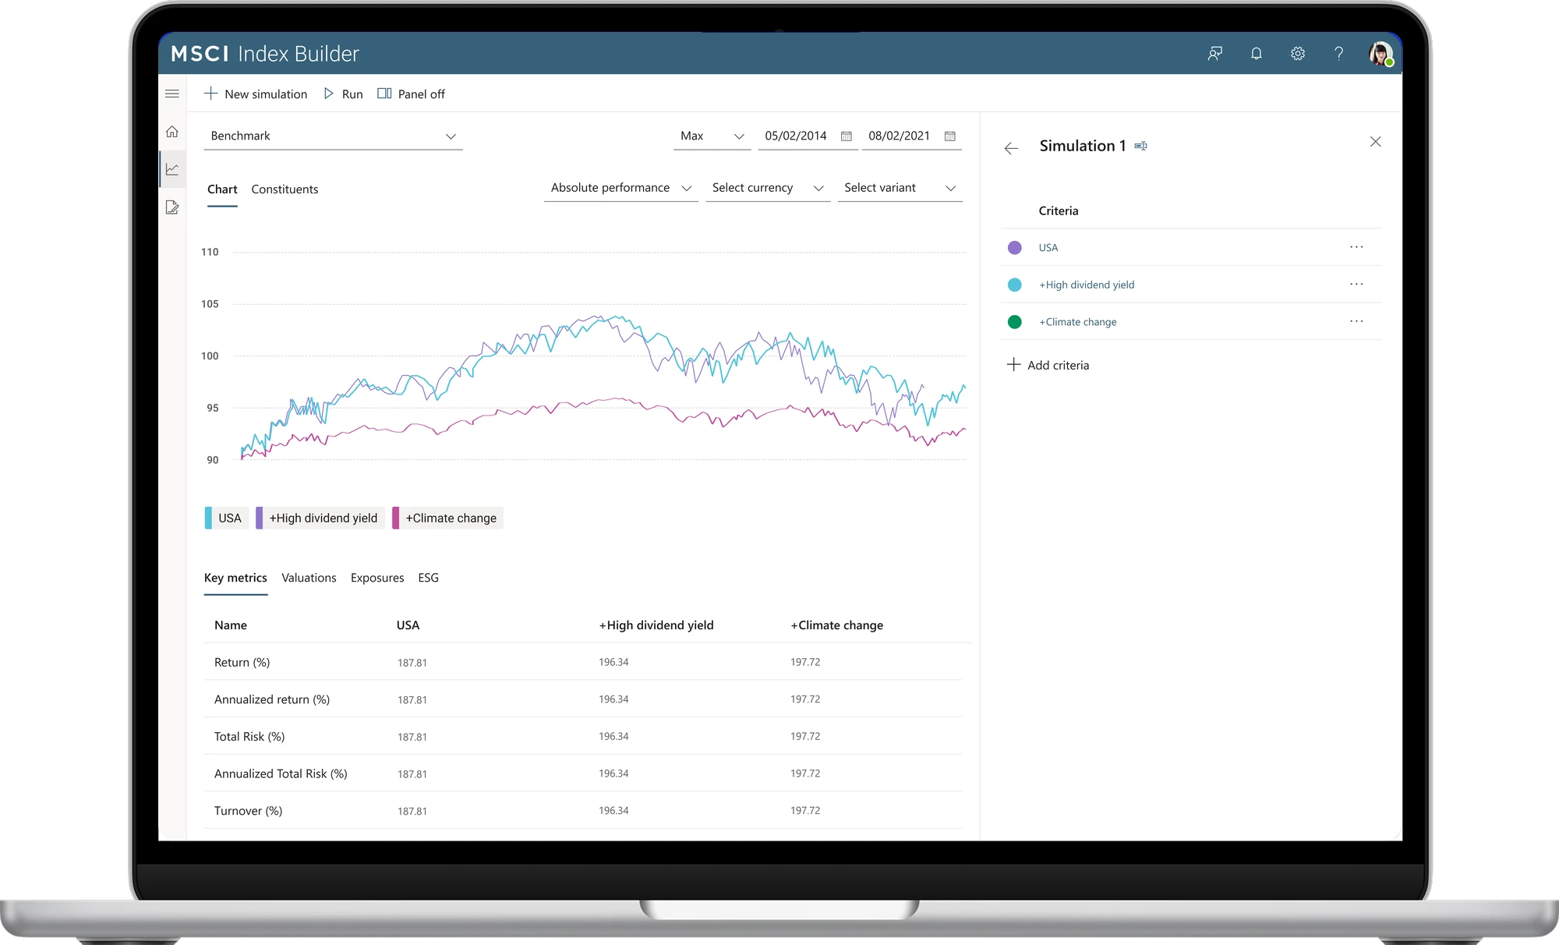Select the Exposures tab
Viewport: 1559px width, 945px height.
377,578
